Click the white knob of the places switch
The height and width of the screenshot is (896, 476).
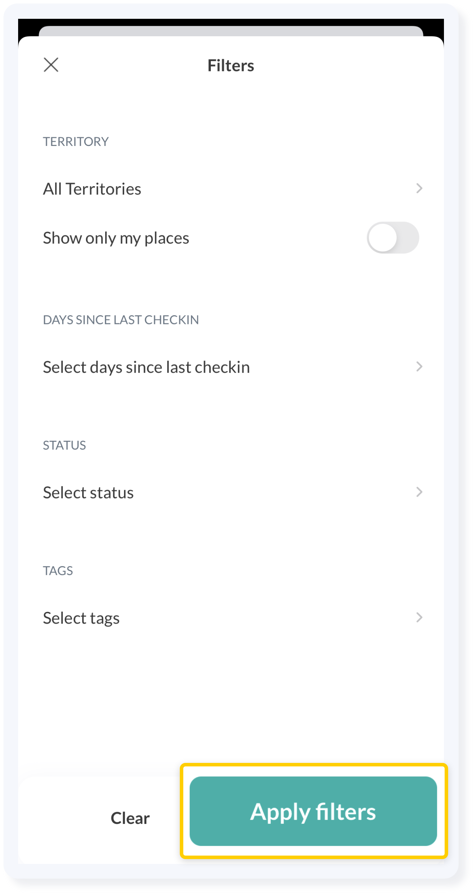(383, 238)
